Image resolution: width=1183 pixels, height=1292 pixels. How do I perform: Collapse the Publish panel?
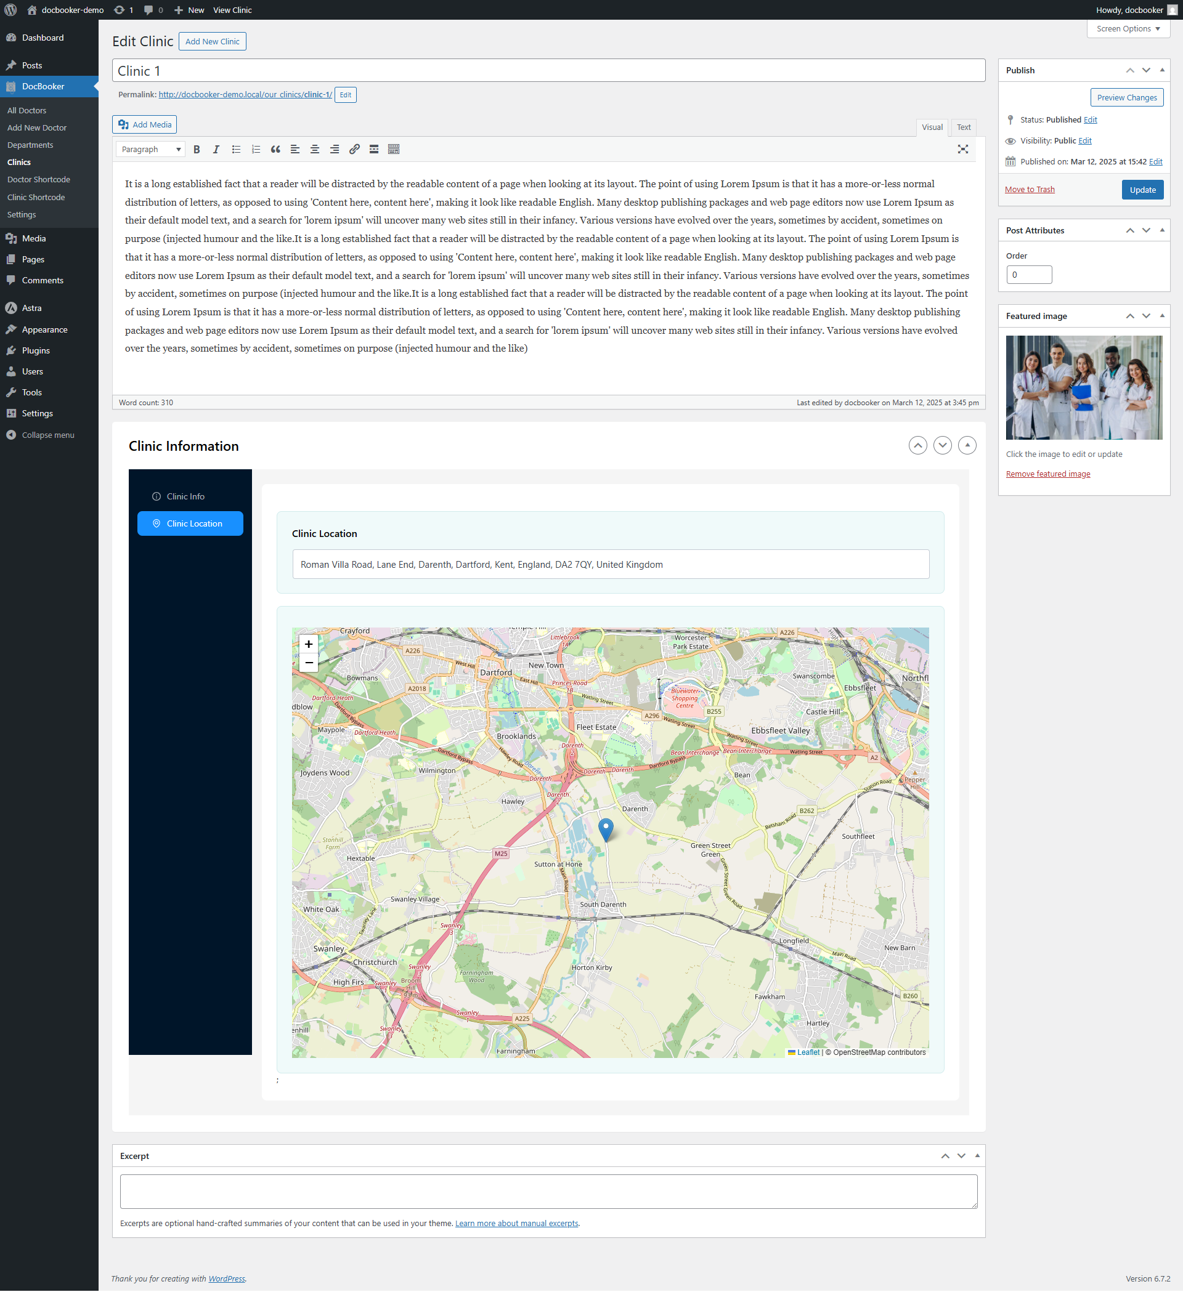click(x=1162, y=70)
